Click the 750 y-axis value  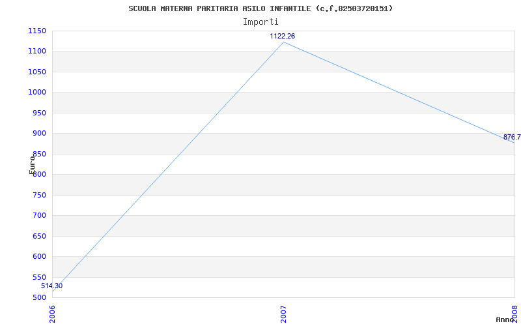(x=39, y=195)
